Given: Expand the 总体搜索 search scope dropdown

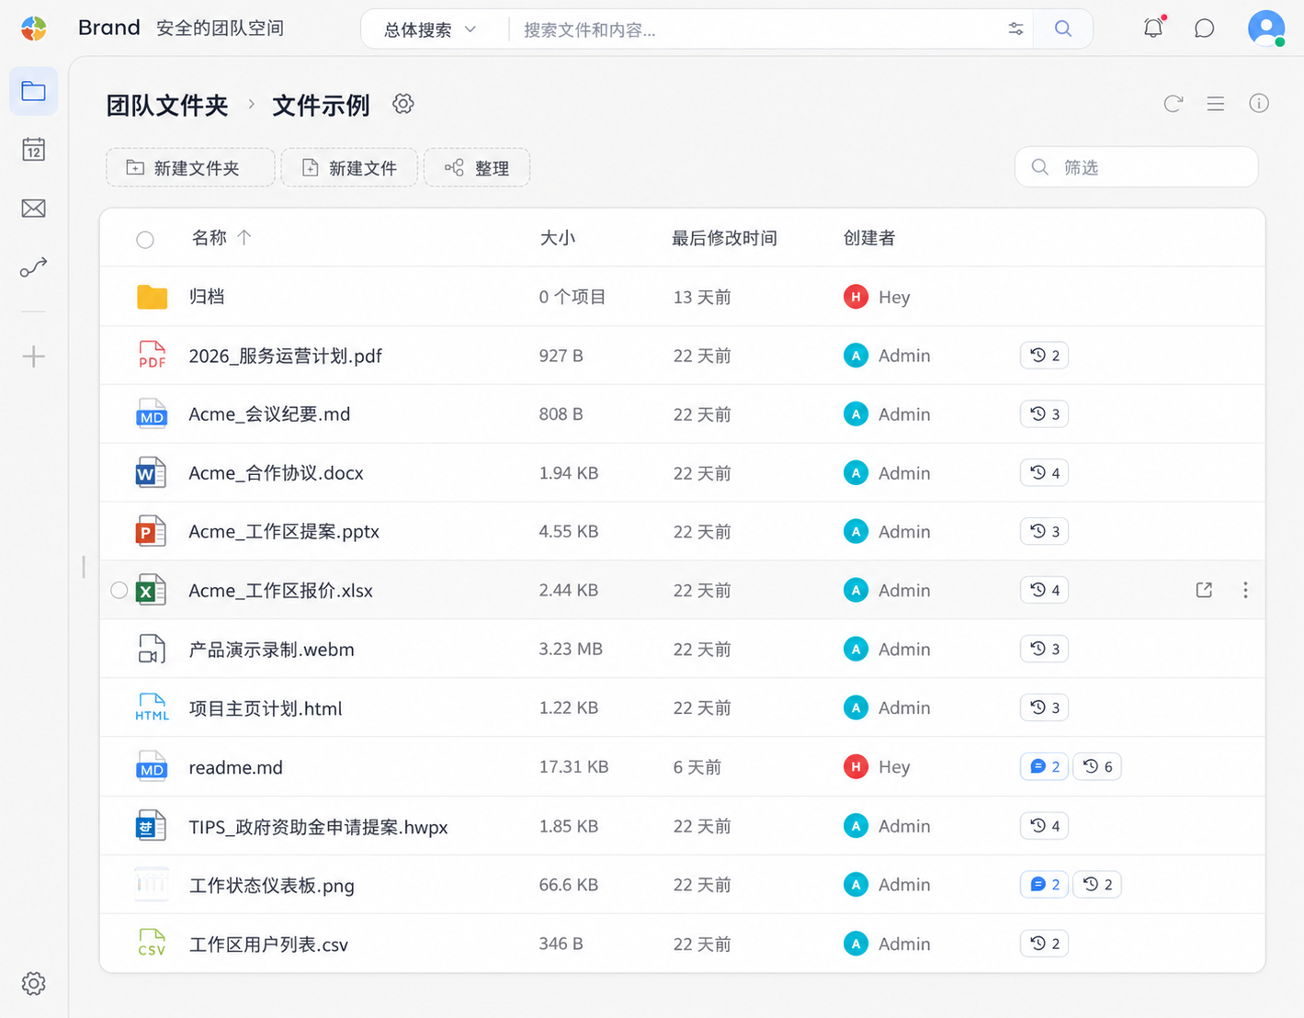Looking at the screenshot, I should 430,29.
